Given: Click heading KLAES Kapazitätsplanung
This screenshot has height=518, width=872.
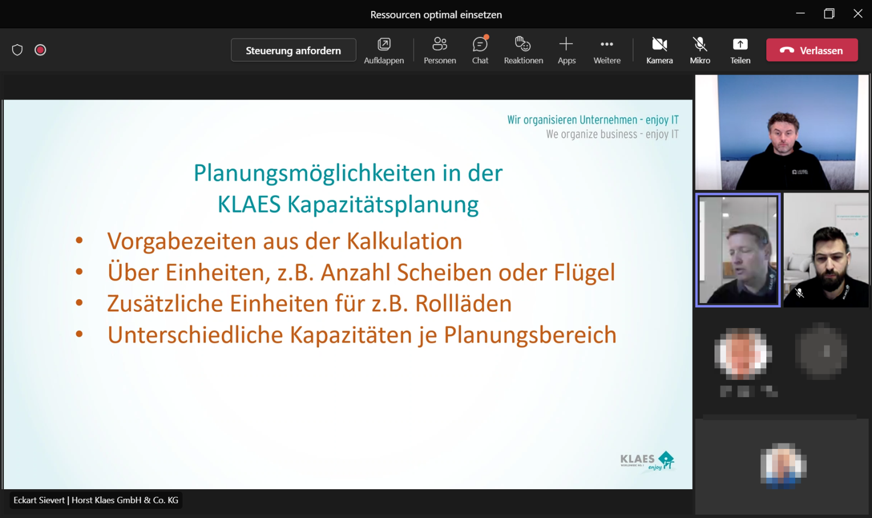Looking at the screenshot, I should [x=348, y=205].
